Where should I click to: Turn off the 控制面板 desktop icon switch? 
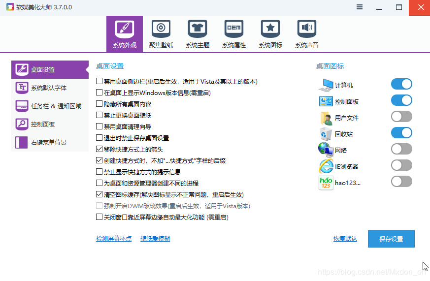tap(401, 100)
